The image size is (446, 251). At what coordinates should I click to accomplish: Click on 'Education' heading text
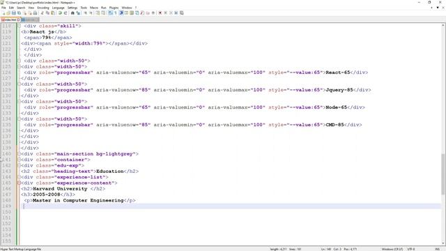[x=110, y=172]
